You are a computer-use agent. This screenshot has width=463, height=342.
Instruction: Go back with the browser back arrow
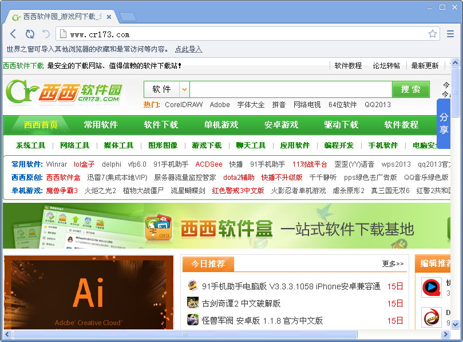coord(13,34)
